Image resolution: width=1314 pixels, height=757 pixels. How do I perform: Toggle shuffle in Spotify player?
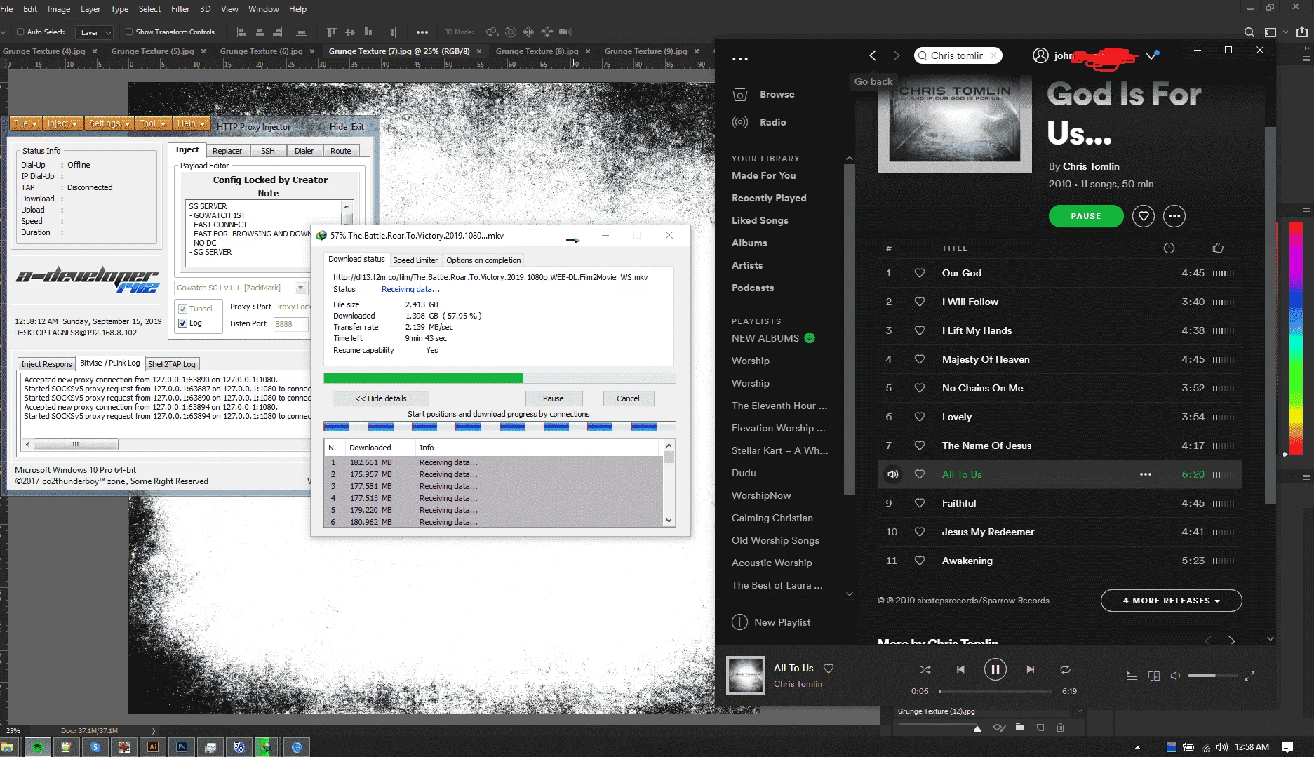[x=925, y=669]
